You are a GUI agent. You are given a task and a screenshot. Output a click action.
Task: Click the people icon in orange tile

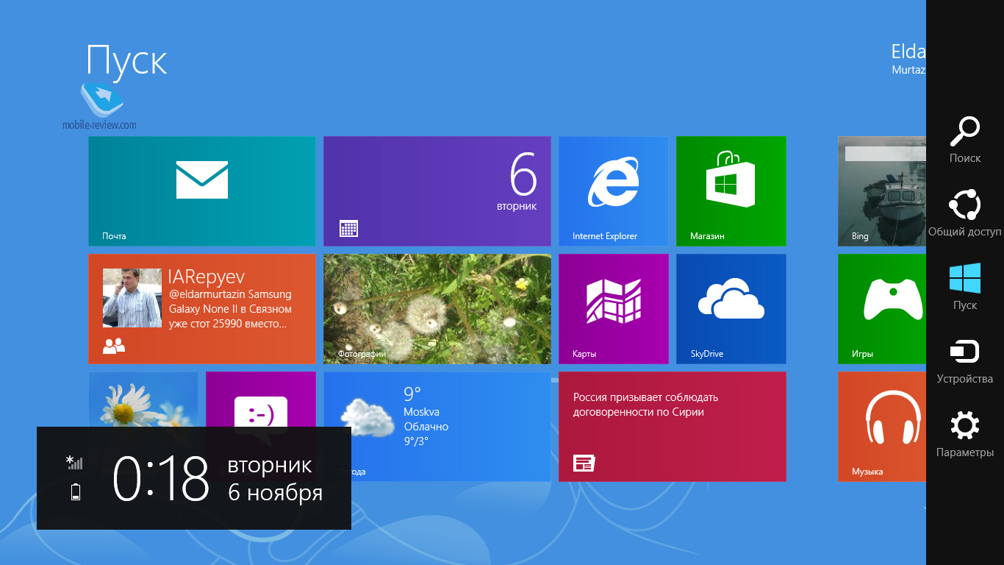click(114, 346)
